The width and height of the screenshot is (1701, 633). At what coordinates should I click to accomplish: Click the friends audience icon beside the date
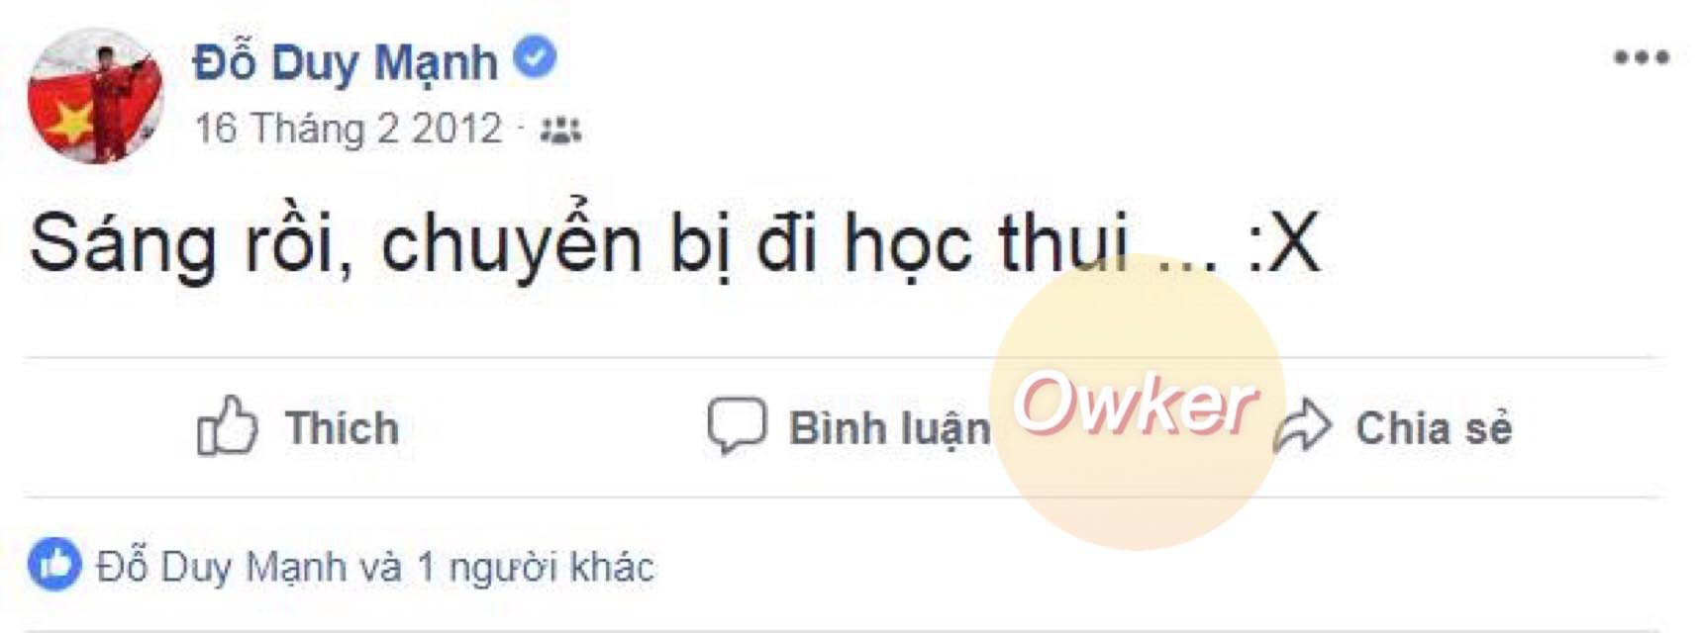560,130
